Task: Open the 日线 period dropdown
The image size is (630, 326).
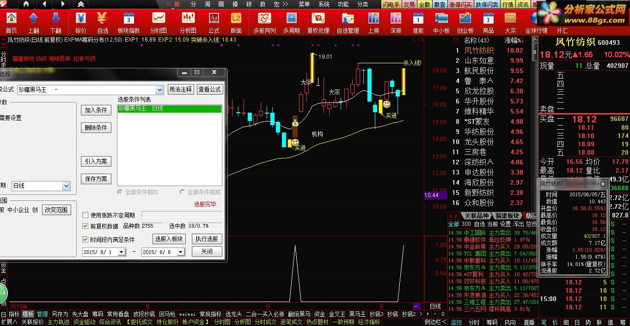Action: [66, 186]
